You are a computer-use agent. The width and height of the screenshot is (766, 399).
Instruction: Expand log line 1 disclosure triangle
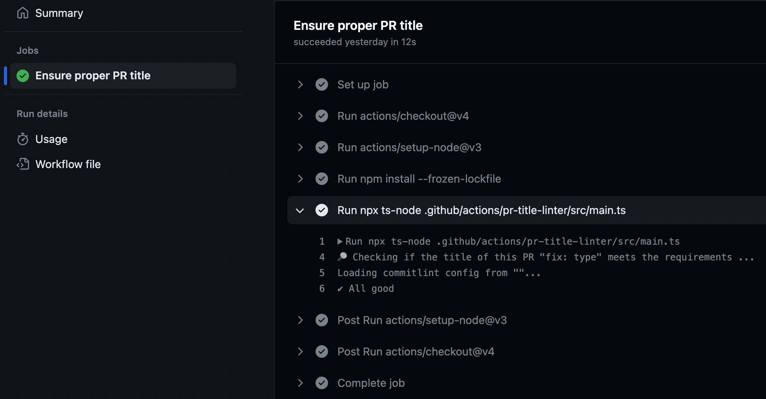[340, 241]
